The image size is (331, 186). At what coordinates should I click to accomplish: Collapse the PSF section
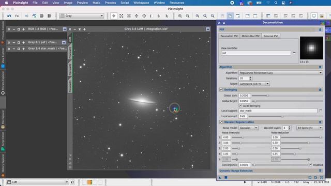click(320, 29)
